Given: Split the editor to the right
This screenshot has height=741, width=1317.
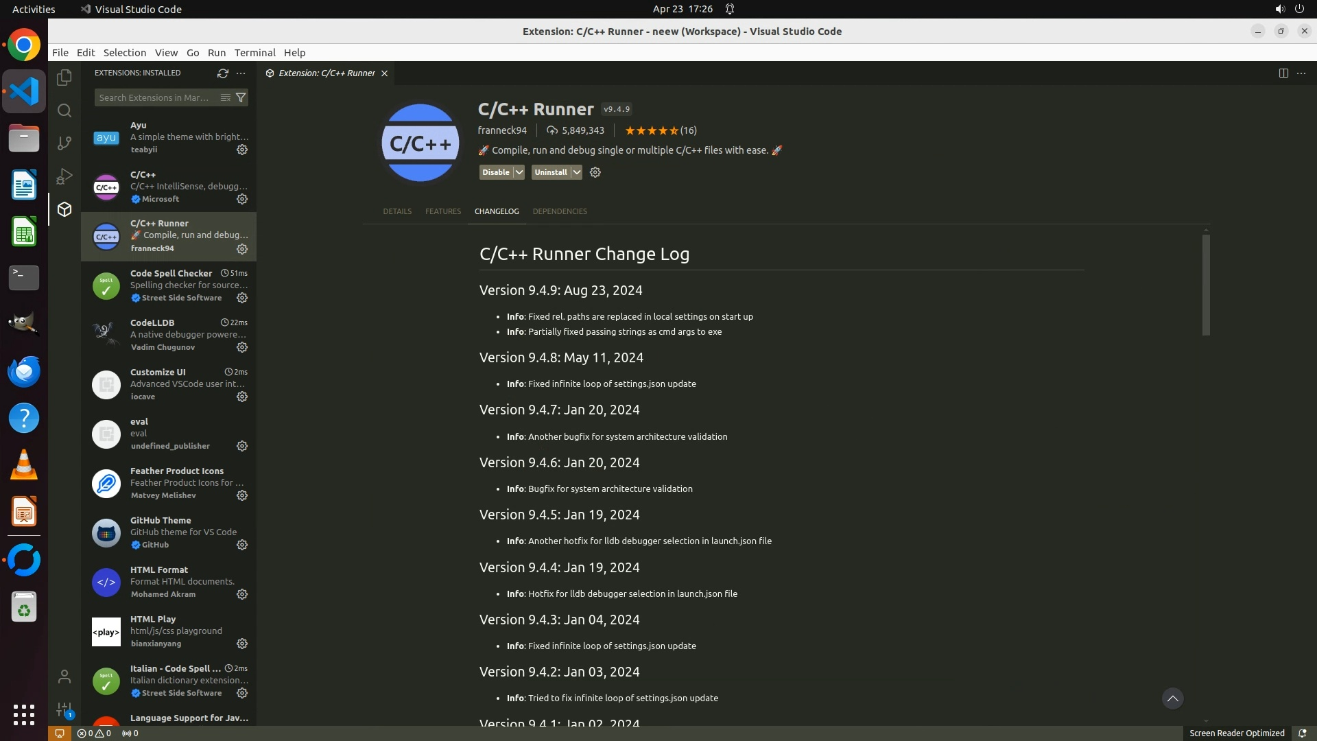Looking at the screenshot, I should coord(1283,73).
